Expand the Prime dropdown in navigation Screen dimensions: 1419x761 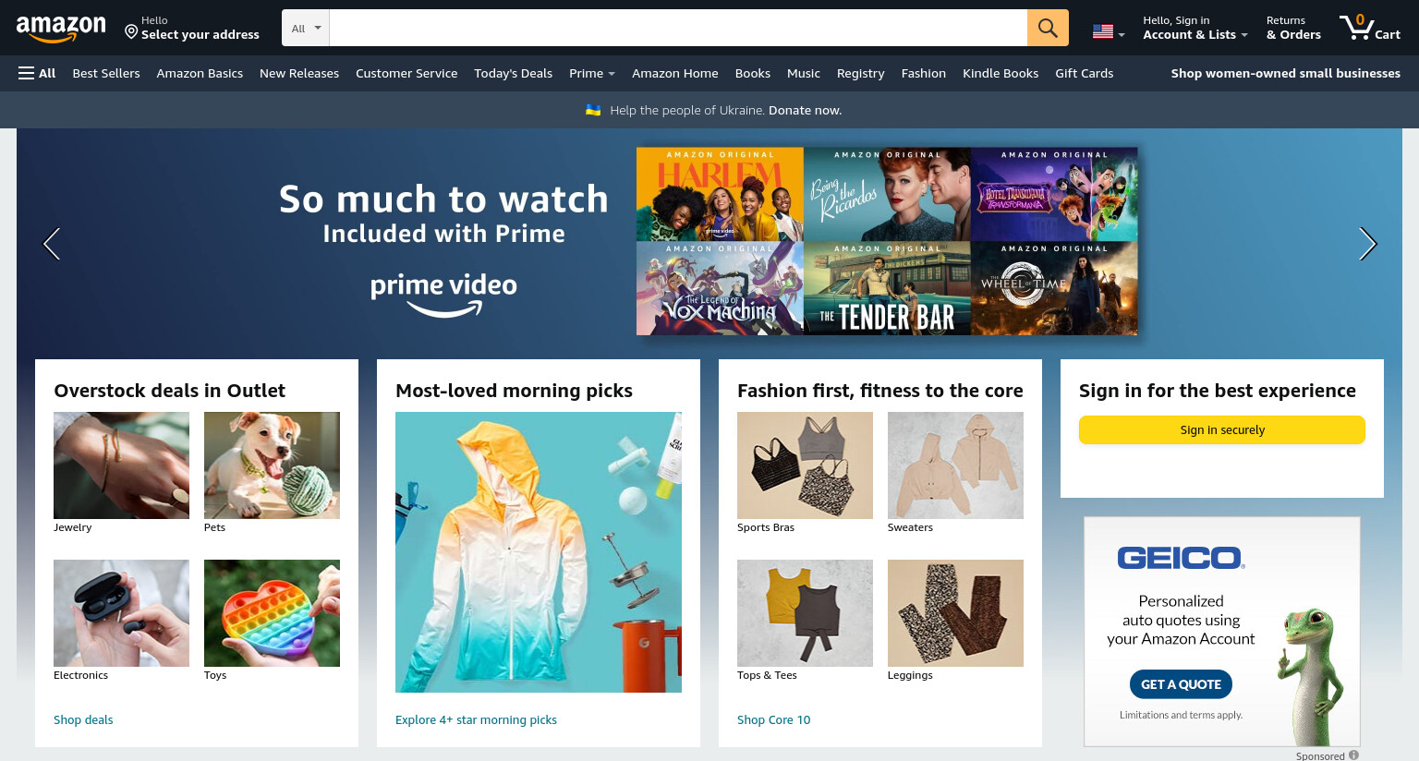click(591, 73)
